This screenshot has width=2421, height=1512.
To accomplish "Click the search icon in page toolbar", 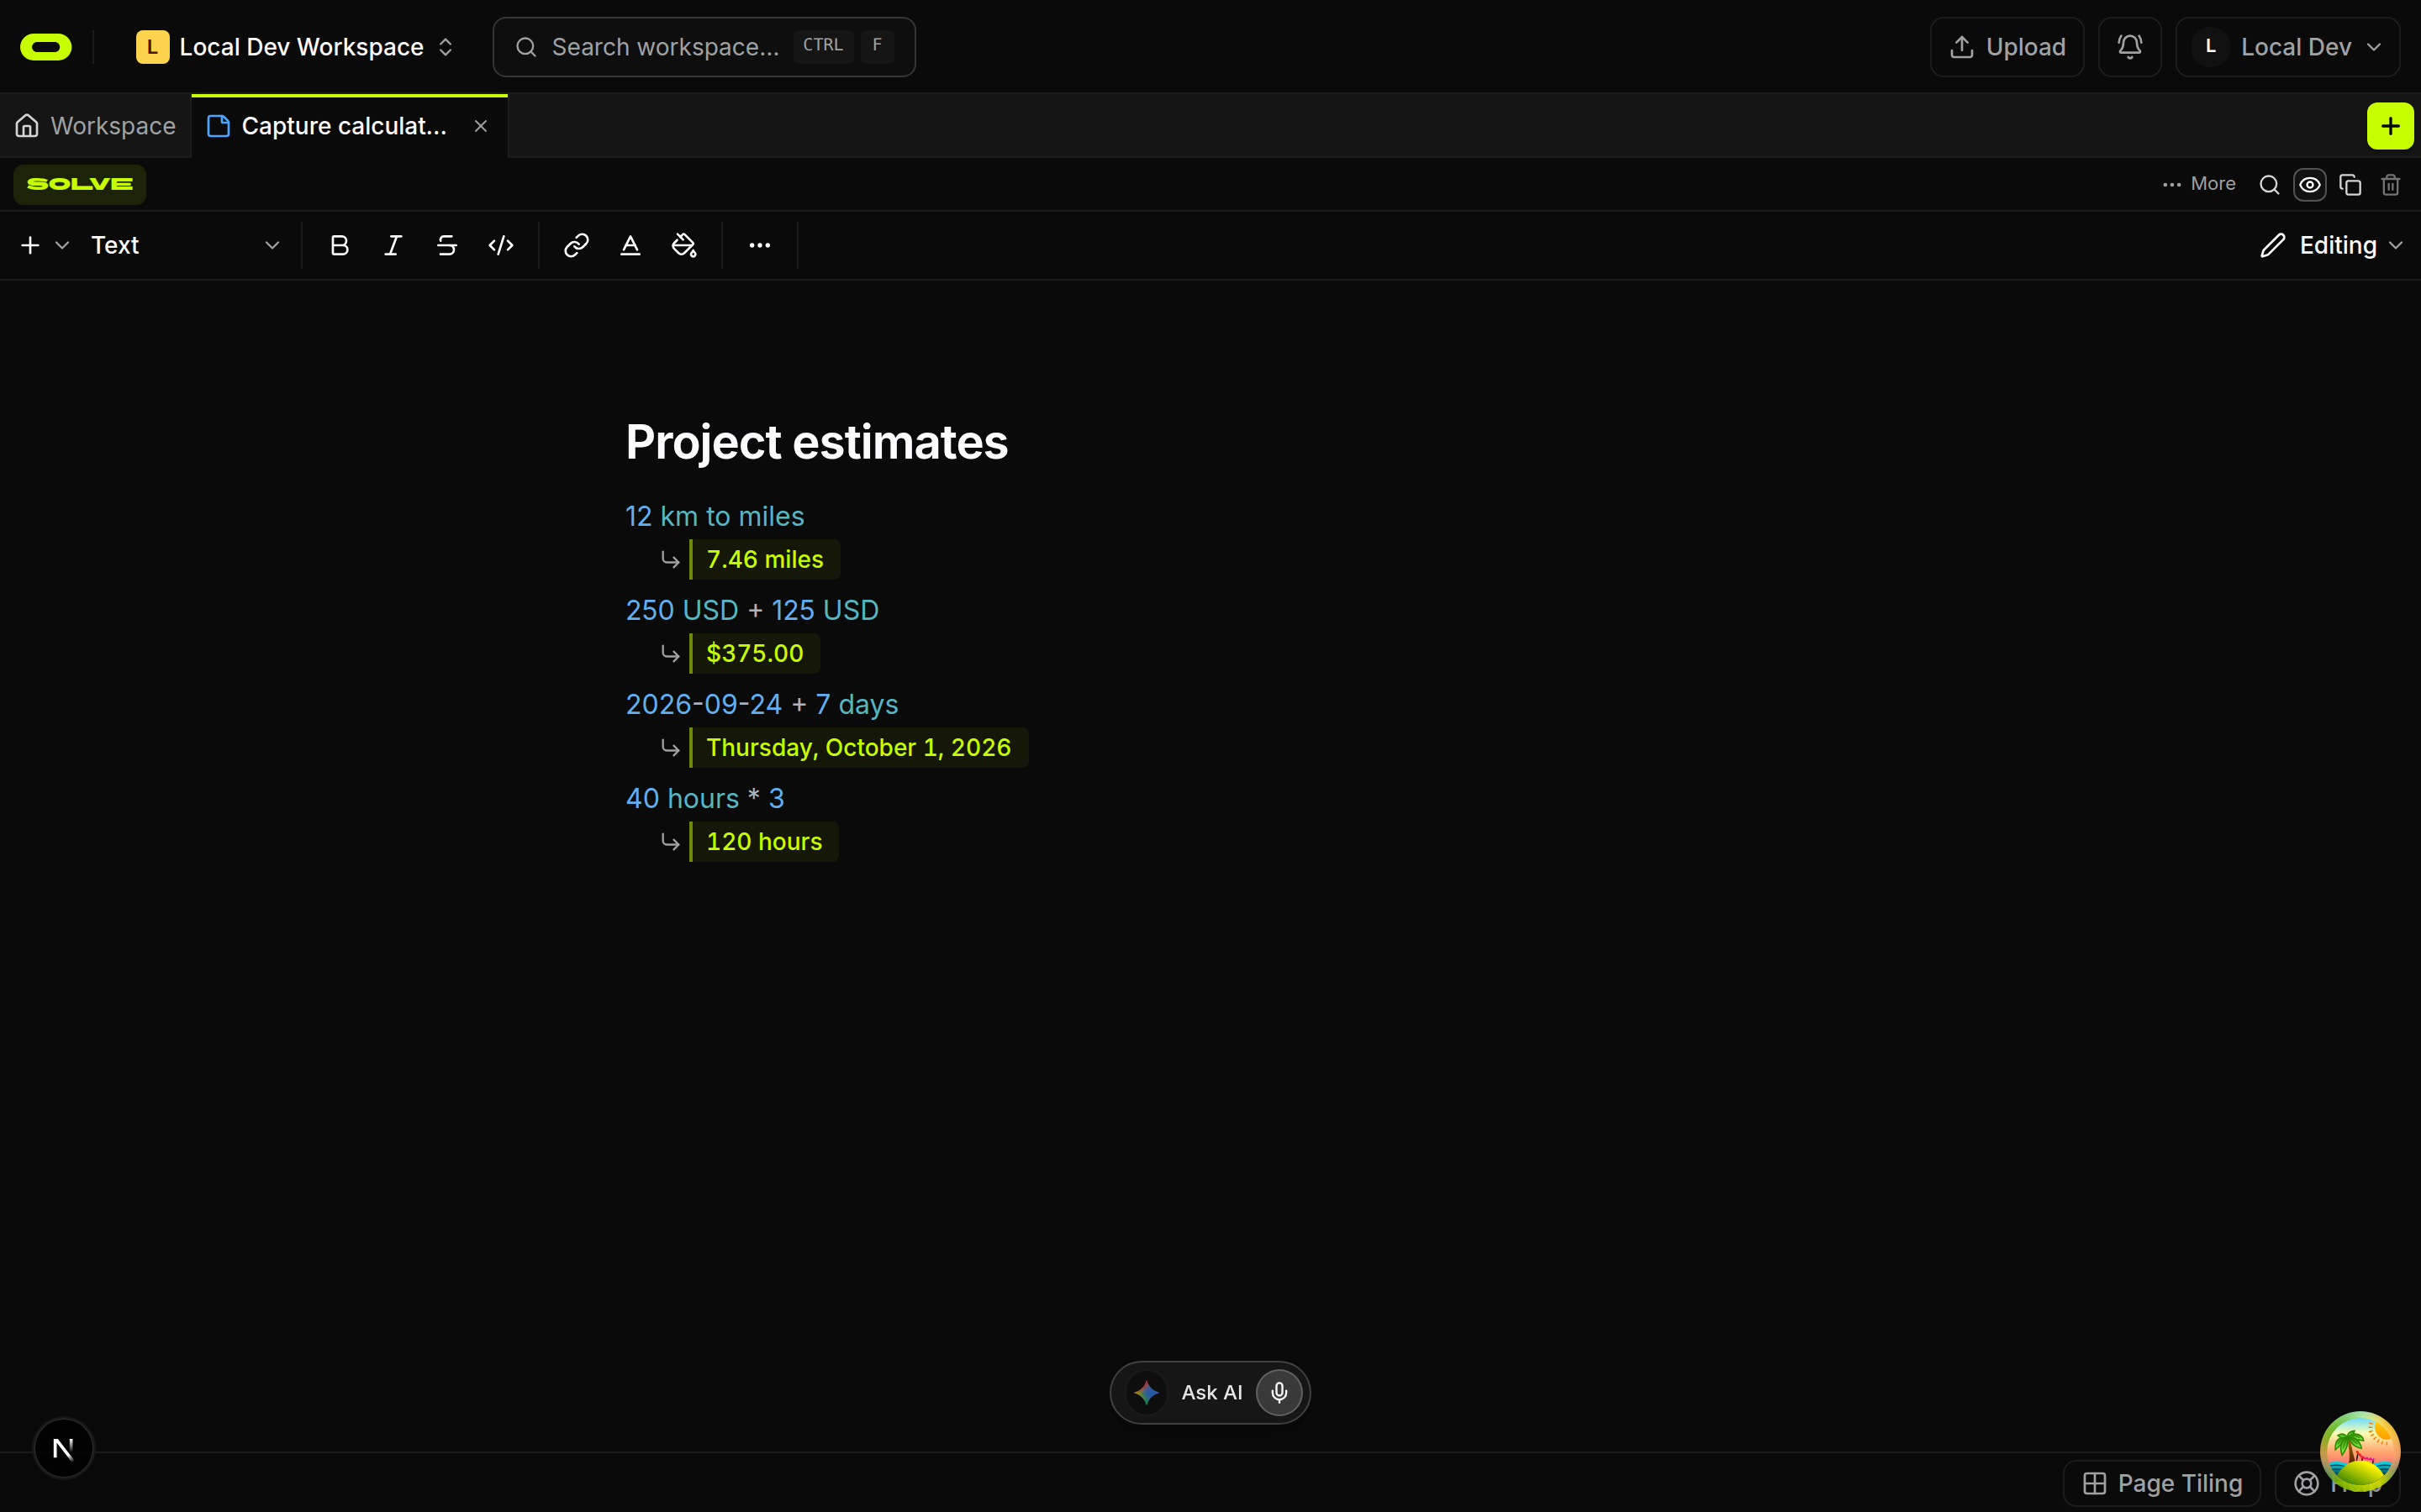I will (2269, 185).
